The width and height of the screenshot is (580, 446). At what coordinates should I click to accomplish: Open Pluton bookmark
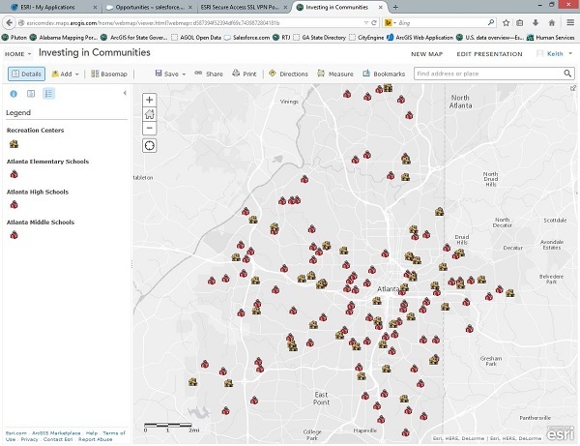pos(14,38)
